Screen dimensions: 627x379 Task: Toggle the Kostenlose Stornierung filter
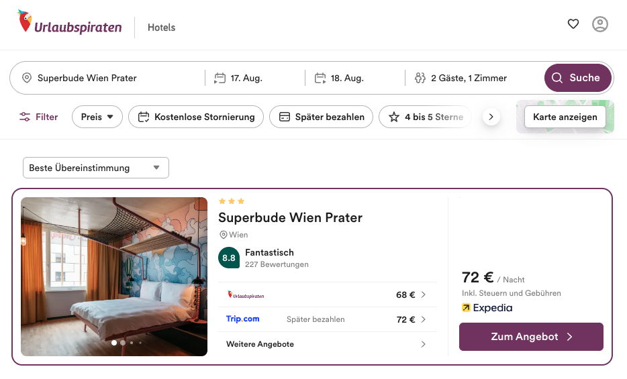pyautogui.click(x=196, y=117)
